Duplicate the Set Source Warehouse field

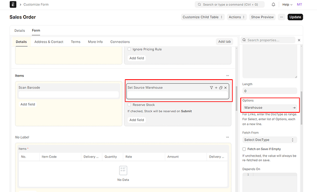coord(221,87)
